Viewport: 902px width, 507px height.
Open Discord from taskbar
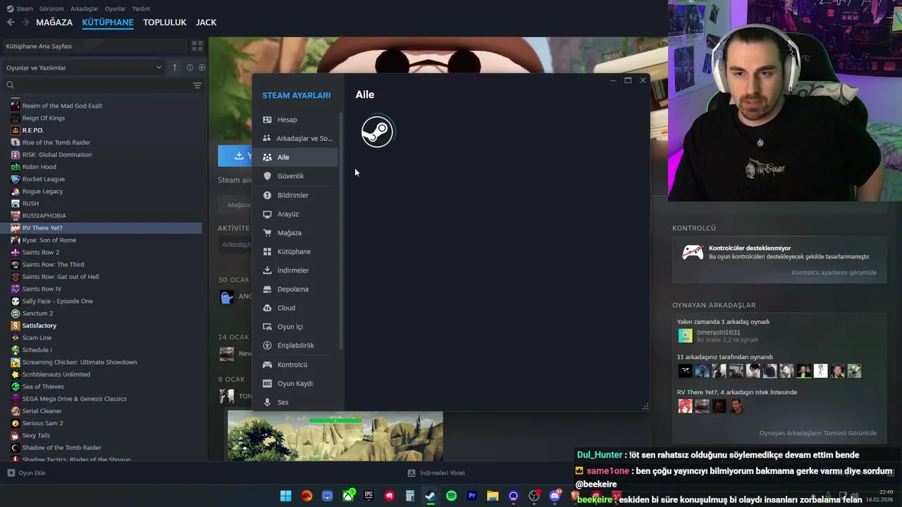click(x=555, y=496)
